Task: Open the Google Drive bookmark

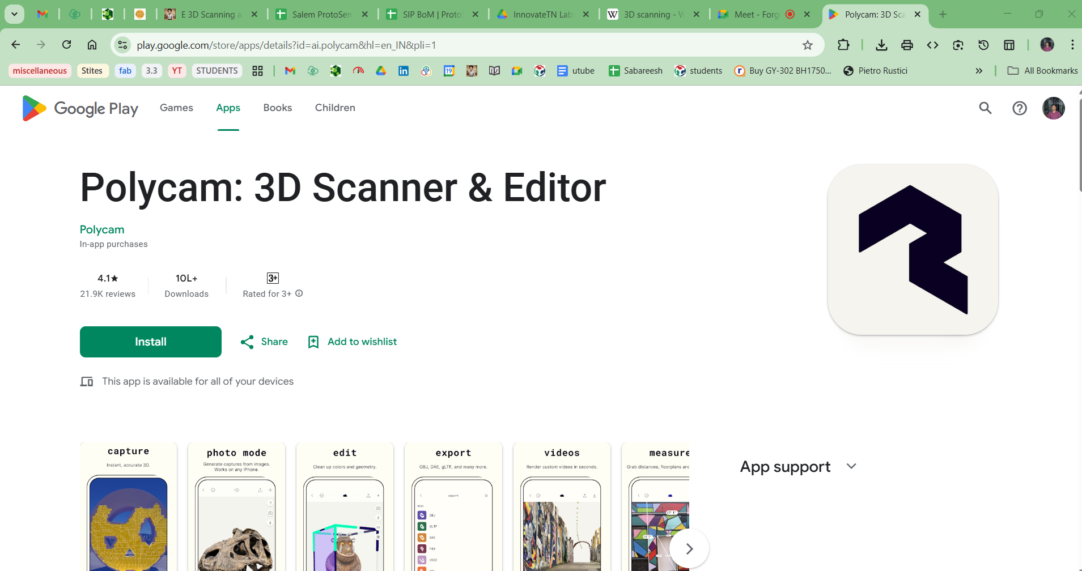Action: click(381, 71)
